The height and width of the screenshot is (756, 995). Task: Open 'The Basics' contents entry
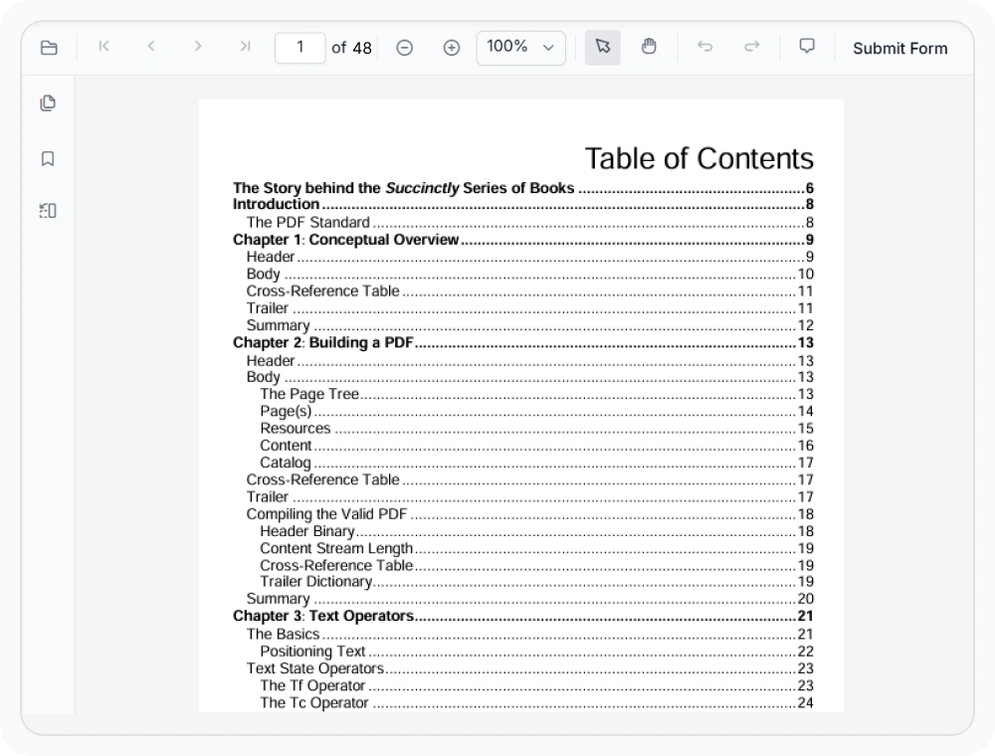[x=530, y=635]
